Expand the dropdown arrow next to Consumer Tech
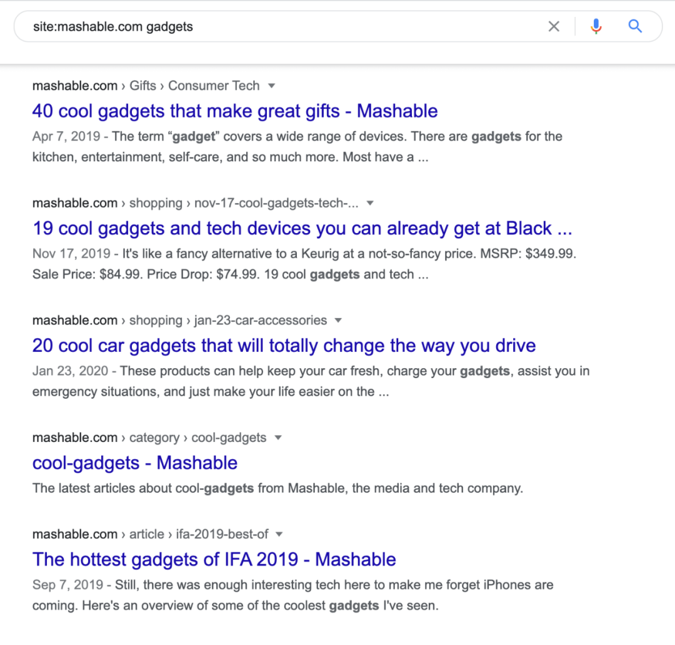This screenshot has width=675, height=645. tap(271, 86)
